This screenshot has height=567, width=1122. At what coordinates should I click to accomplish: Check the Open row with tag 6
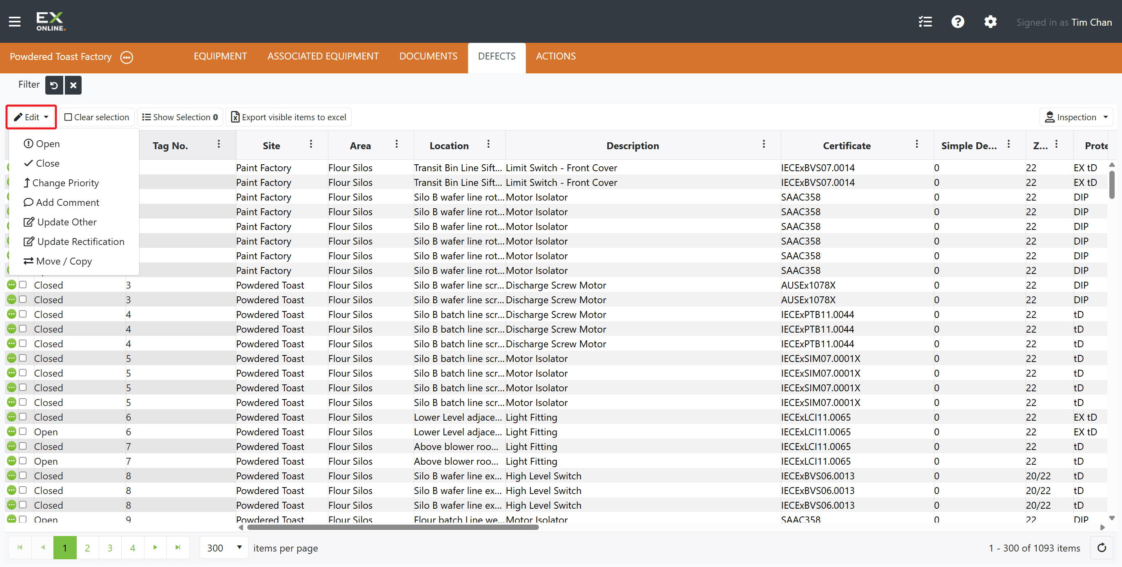pos(23,431)
